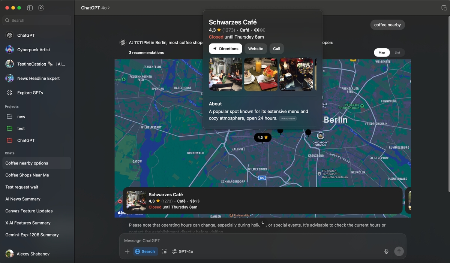Open the GPT-4o model selector in composer

[183, 251]
